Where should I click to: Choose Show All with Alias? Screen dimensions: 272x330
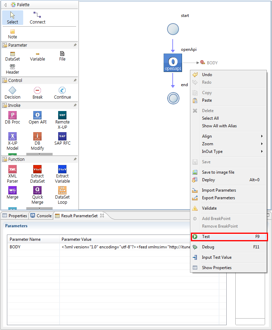coord(228,126)
